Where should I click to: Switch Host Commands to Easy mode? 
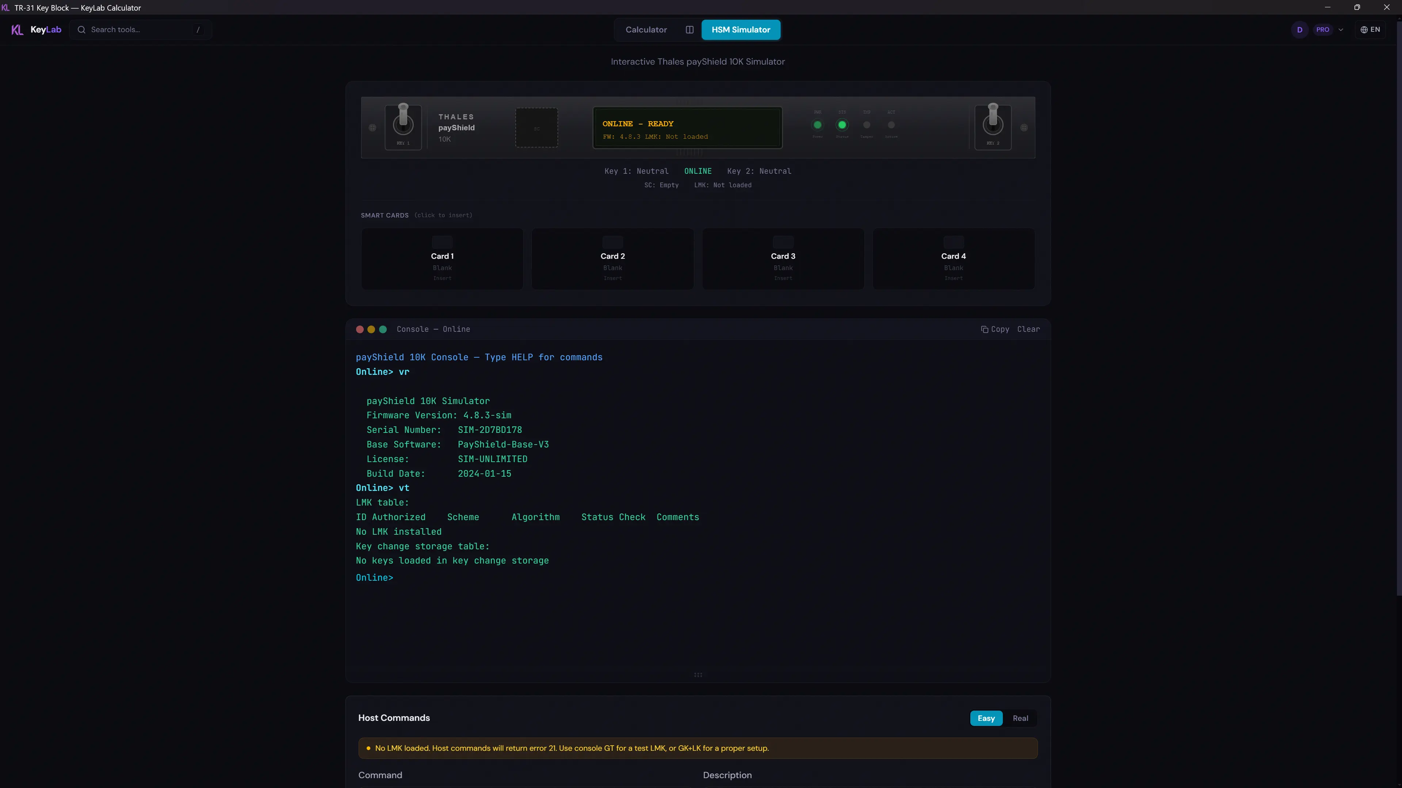(986, 718)
